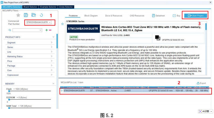Click the magnifier search icon
This screenshot has height=118, width=214.
(x=10, y=30)
